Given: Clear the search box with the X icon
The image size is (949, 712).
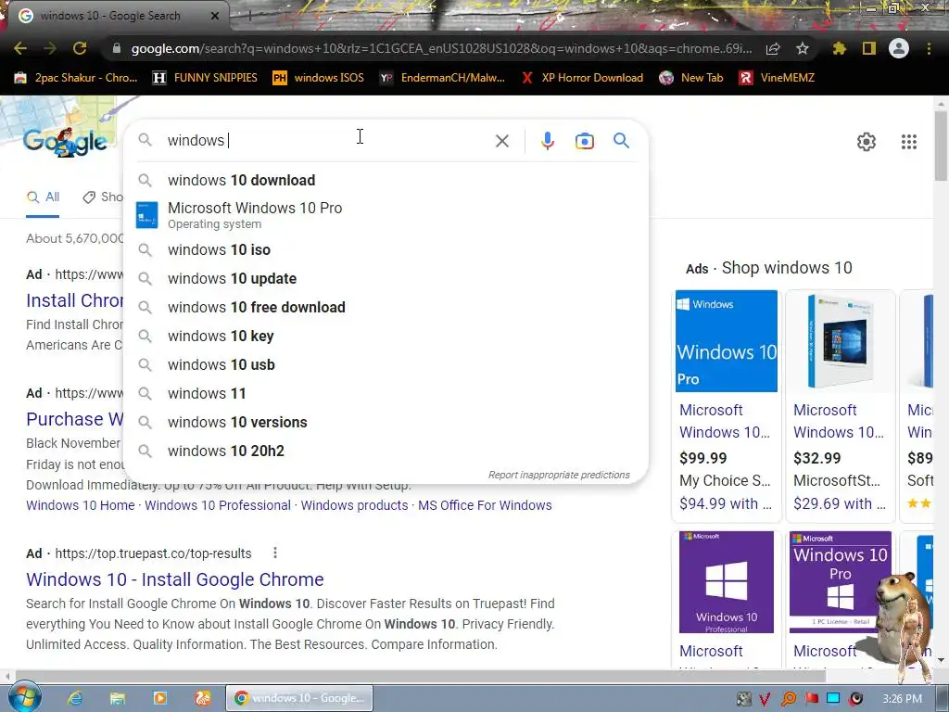Looking at the screenshot, I should 501,141.
